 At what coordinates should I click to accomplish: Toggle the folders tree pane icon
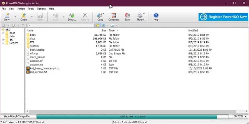(x=98, y=25)
